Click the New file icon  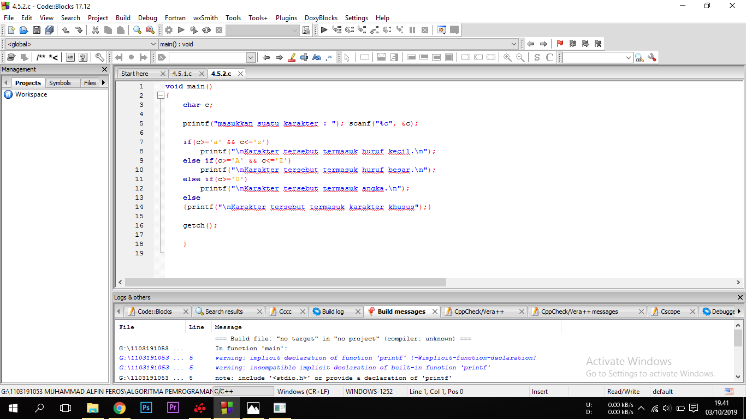11,30
